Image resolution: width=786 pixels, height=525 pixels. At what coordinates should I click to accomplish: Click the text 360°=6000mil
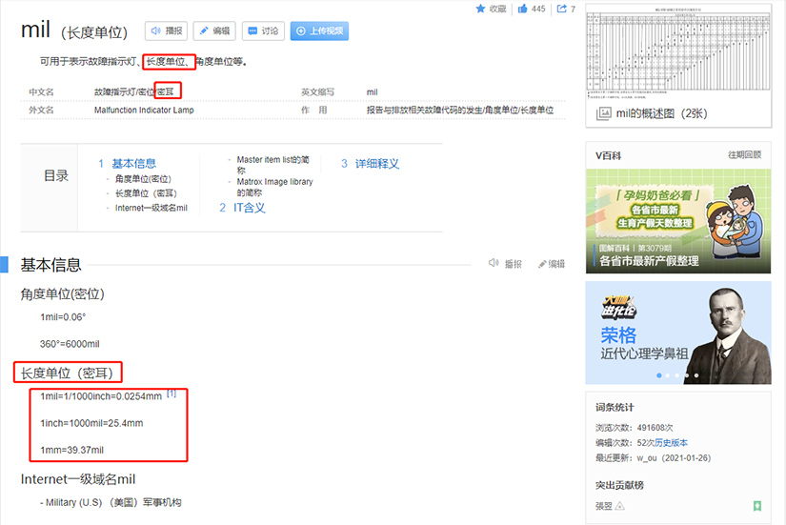pyautogui.click(x=70, y=344)
